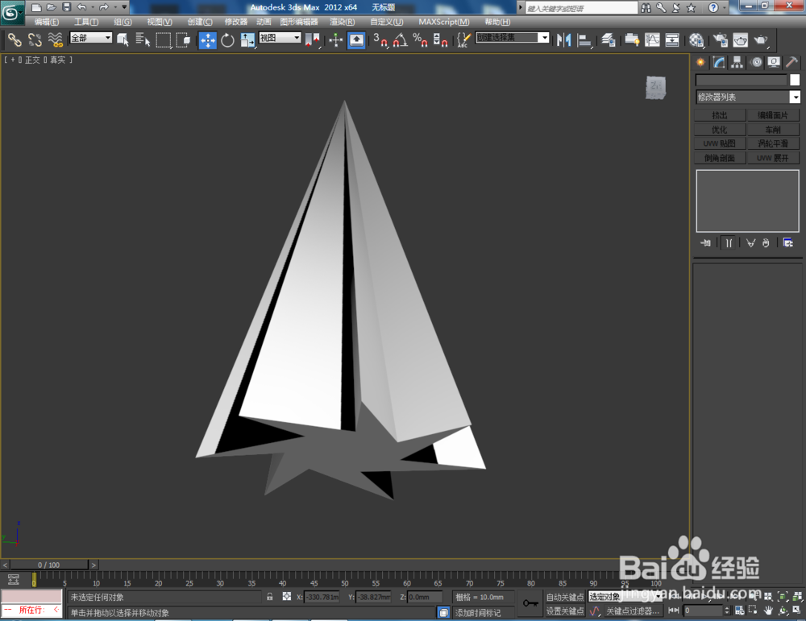Click the Unlink Selection icon
Screen dimensions: 806x621
[35, 39]
